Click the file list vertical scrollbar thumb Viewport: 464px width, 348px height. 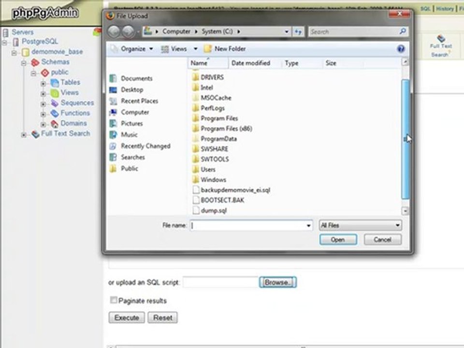coord(405,139)
